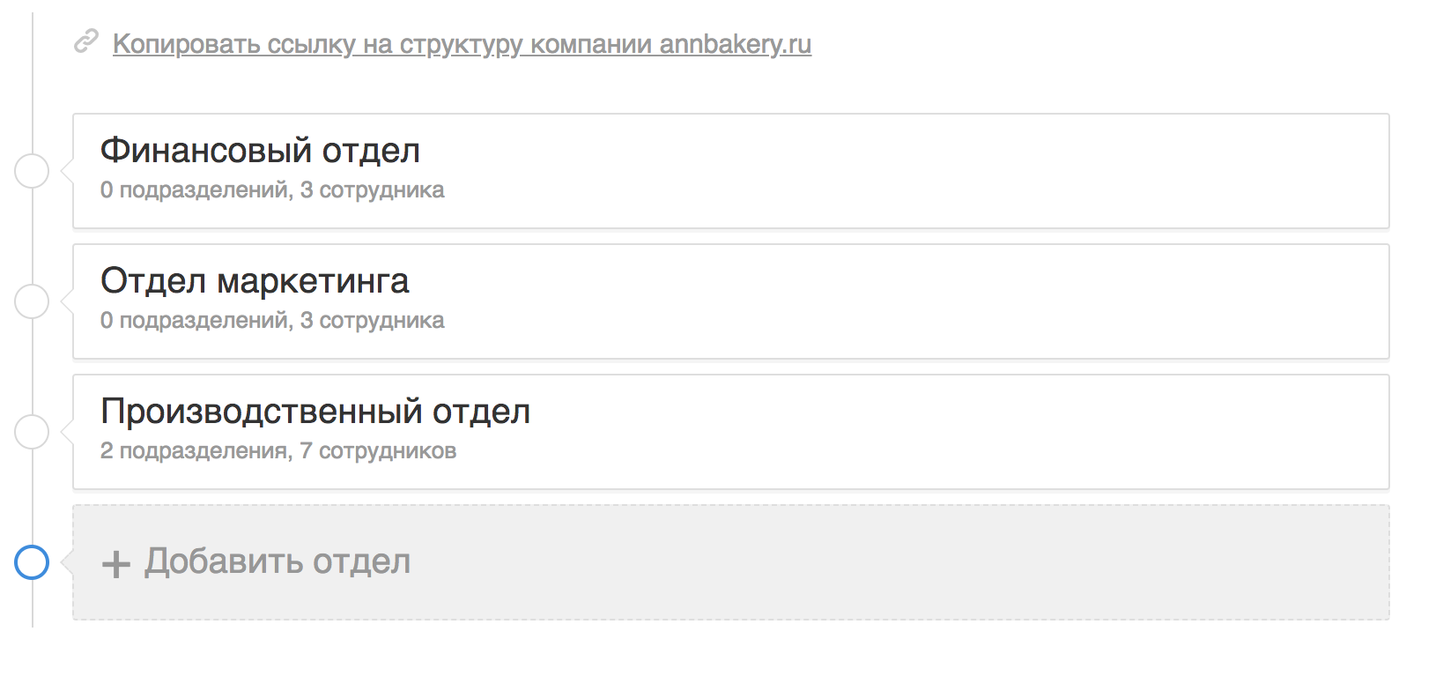Expand the Производственный отдел department

click(315, 412)
